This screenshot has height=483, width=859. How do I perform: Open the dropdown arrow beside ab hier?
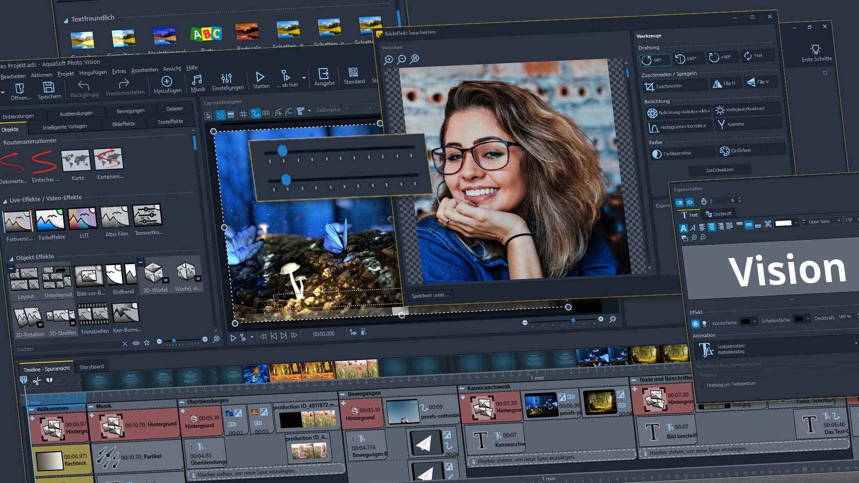coord(304,77)
